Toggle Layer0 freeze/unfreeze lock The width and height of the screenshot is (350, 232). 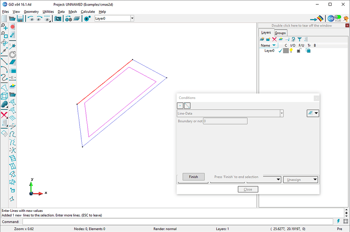point(299,50)
